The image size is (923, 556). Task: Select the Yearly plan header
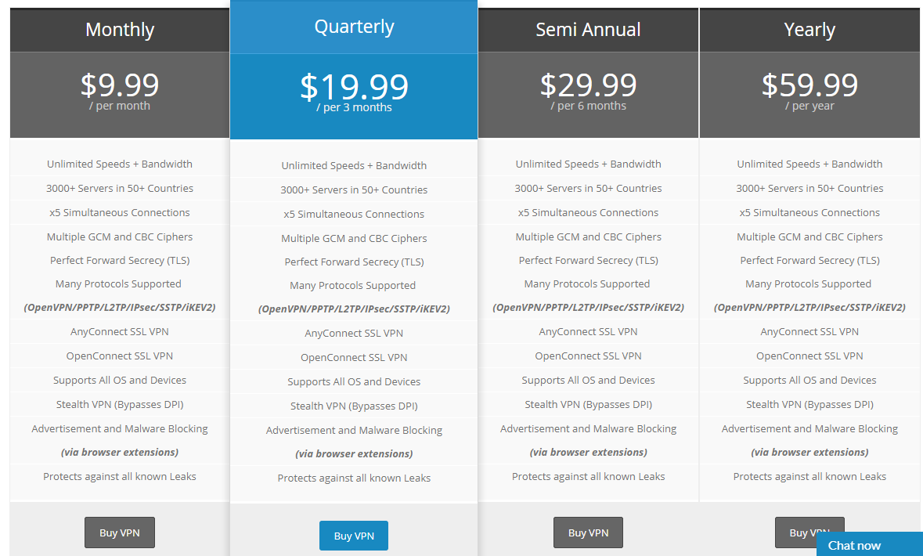809,30
